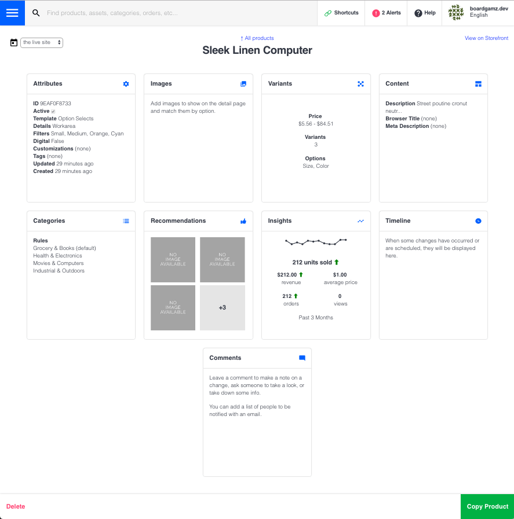Go back to All products

(257, 38)
